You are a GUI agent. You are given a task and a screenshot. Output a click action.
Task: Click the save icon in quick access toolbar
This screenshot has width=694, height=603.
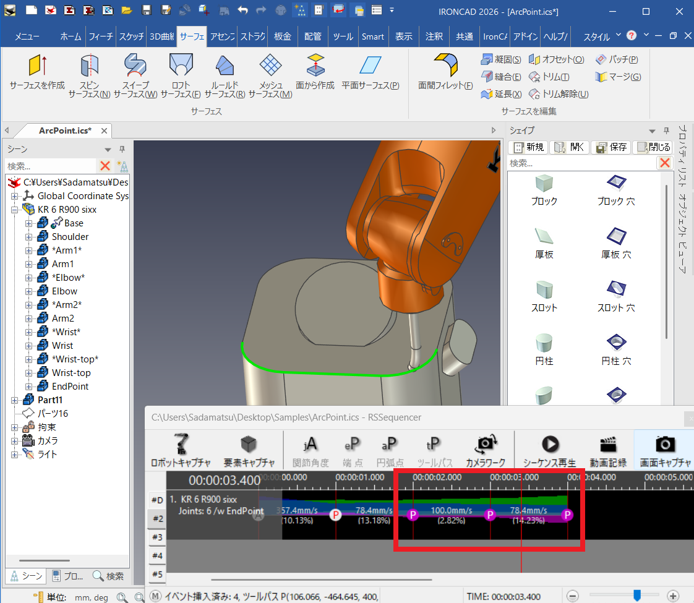click(x=147, y=10)
